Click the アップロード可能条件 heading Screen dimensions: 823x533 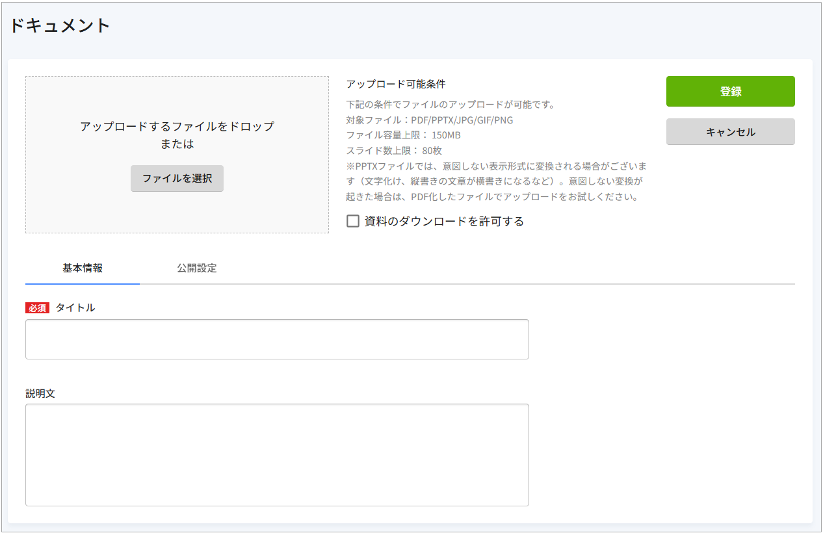coord(396,84)
